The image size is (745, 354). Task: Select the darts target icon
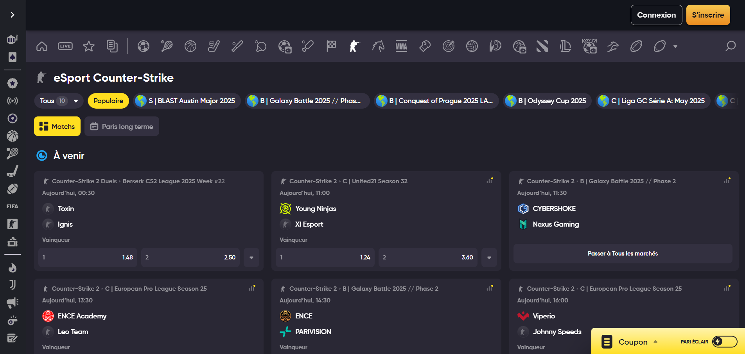click(x=449, y=46)
